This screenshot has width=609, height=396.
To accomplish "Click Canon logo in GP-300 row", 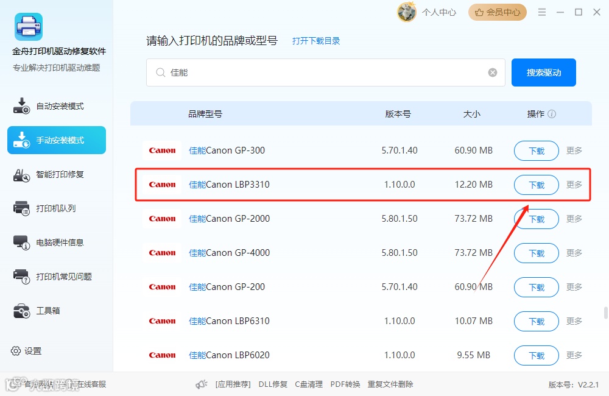I will click(162, 150).
